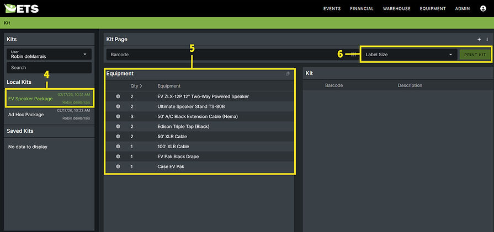Select the Ad Hoc Package kit
Screen dimensions: 494x232
(x=49, y=115)
